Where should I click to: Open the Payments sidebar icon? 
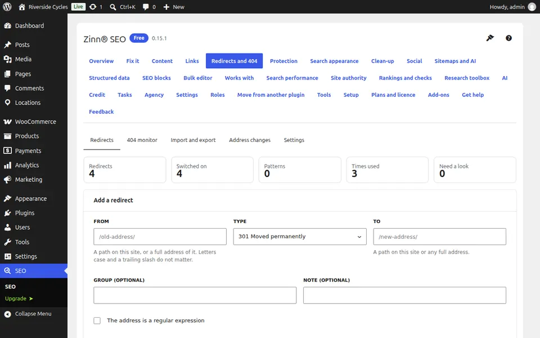click(7, 151)
